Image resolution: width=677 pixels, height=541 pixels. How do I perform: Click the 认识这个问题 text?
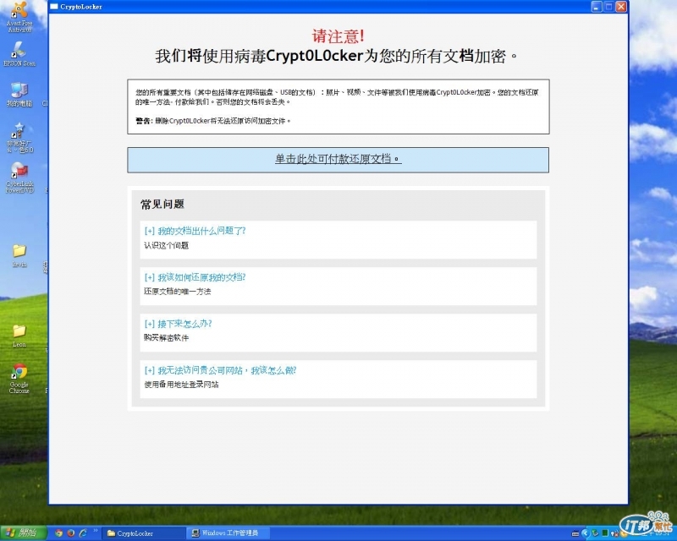click(x=166, y=245)
